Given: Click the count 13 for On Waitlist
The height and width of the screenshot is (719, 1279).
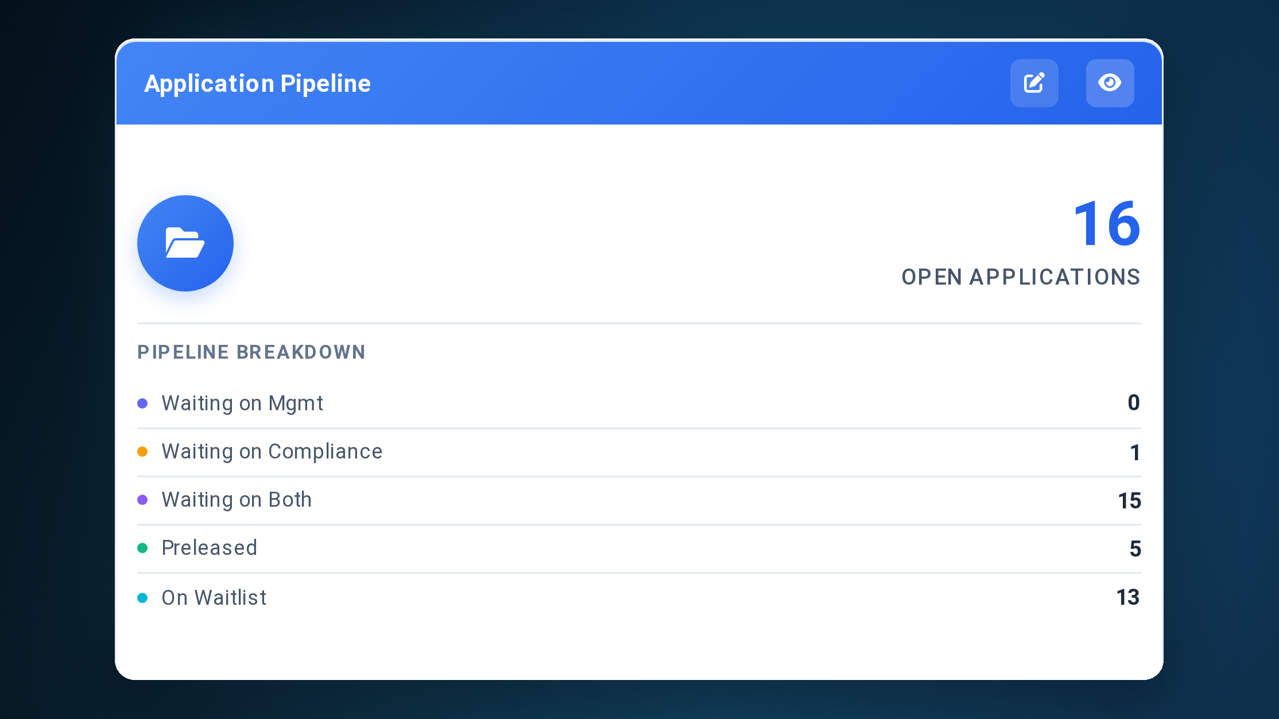Looking at the screenshot, I should point(1128,597).
